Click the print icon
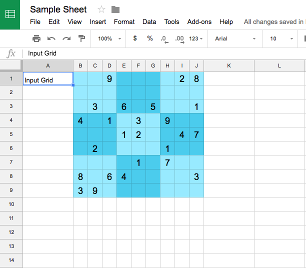306x268 pixels. 36,38
